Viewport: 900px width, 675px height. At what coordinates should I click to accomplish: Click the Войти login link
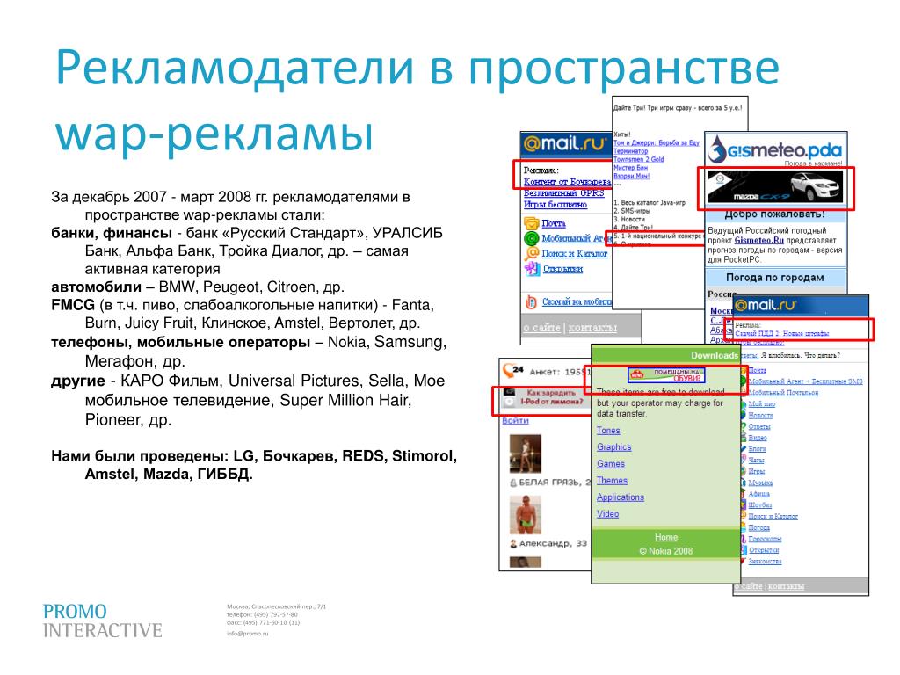515,420
